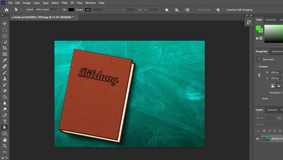283x160 pixels.
Task: Open the Filter menu
Action: pyautogui.click(x=64, y=3)
